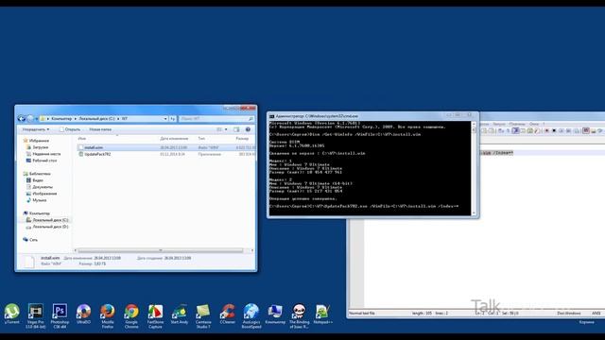
Task: Open Окна menu in Notepad++
Action: 534,124
